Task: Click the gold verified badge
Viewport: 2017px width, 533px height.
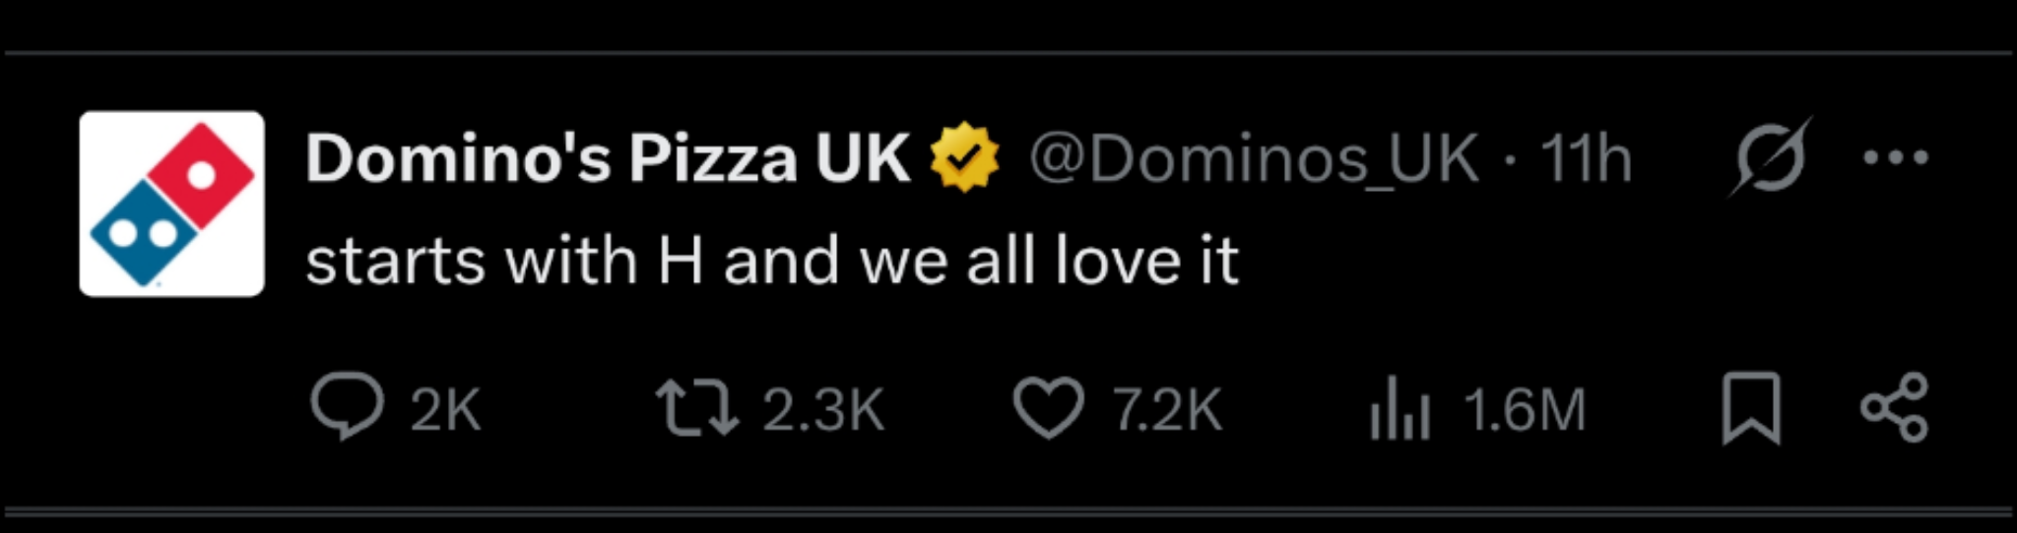Action: (x=964, y=156)
